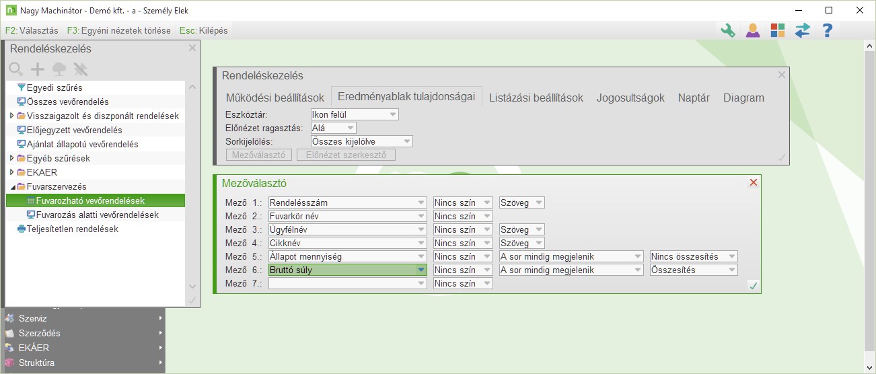Click the Előnézet szerkesztő button
The width and height of the screenshot is (876, 374).
click(x=346, y=155)
